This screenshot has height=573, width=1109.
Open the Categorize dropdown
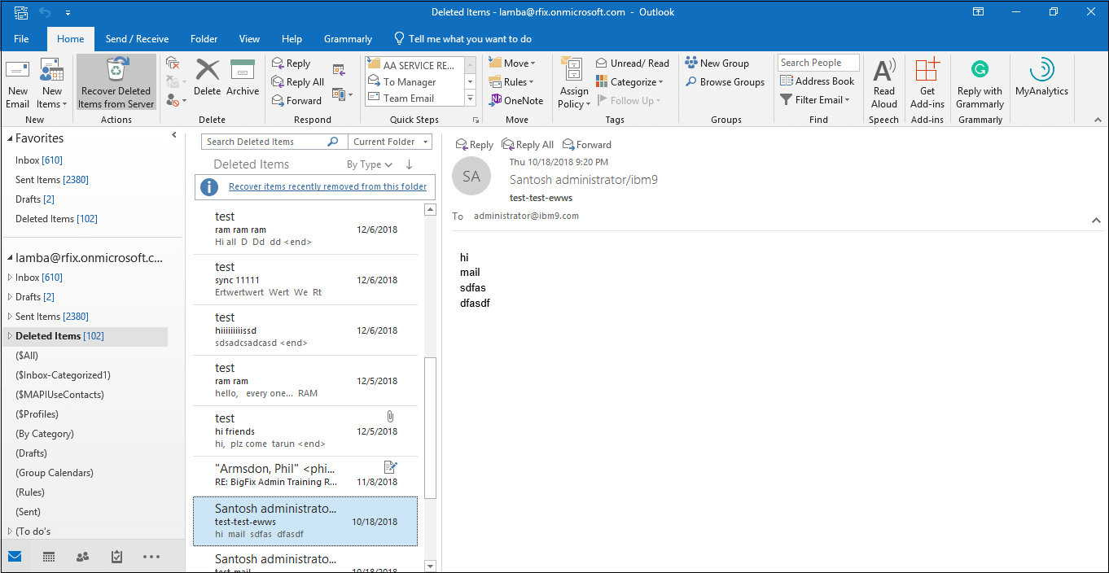click(x=630, y=82)
